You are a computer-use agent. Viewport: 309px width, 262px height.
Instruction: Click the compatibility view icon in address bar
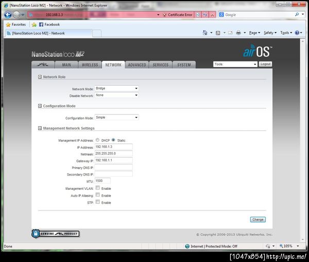tap(198, 15)
